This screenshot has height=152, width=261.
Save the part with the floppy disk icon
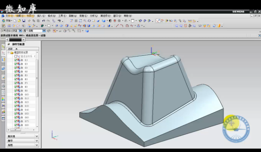tap(24, 21)
